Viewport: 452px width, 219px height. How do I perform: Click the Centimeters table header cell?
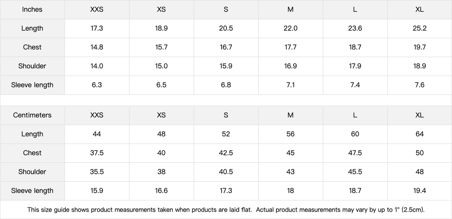pyautogui.click(x=32, y=115)
